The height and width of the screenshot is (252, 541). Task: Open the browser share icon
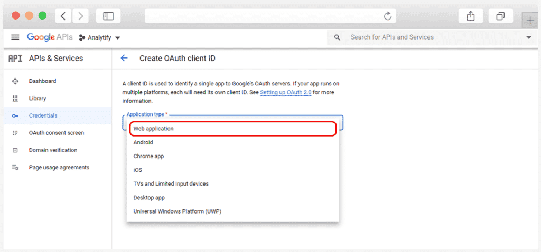471,16
